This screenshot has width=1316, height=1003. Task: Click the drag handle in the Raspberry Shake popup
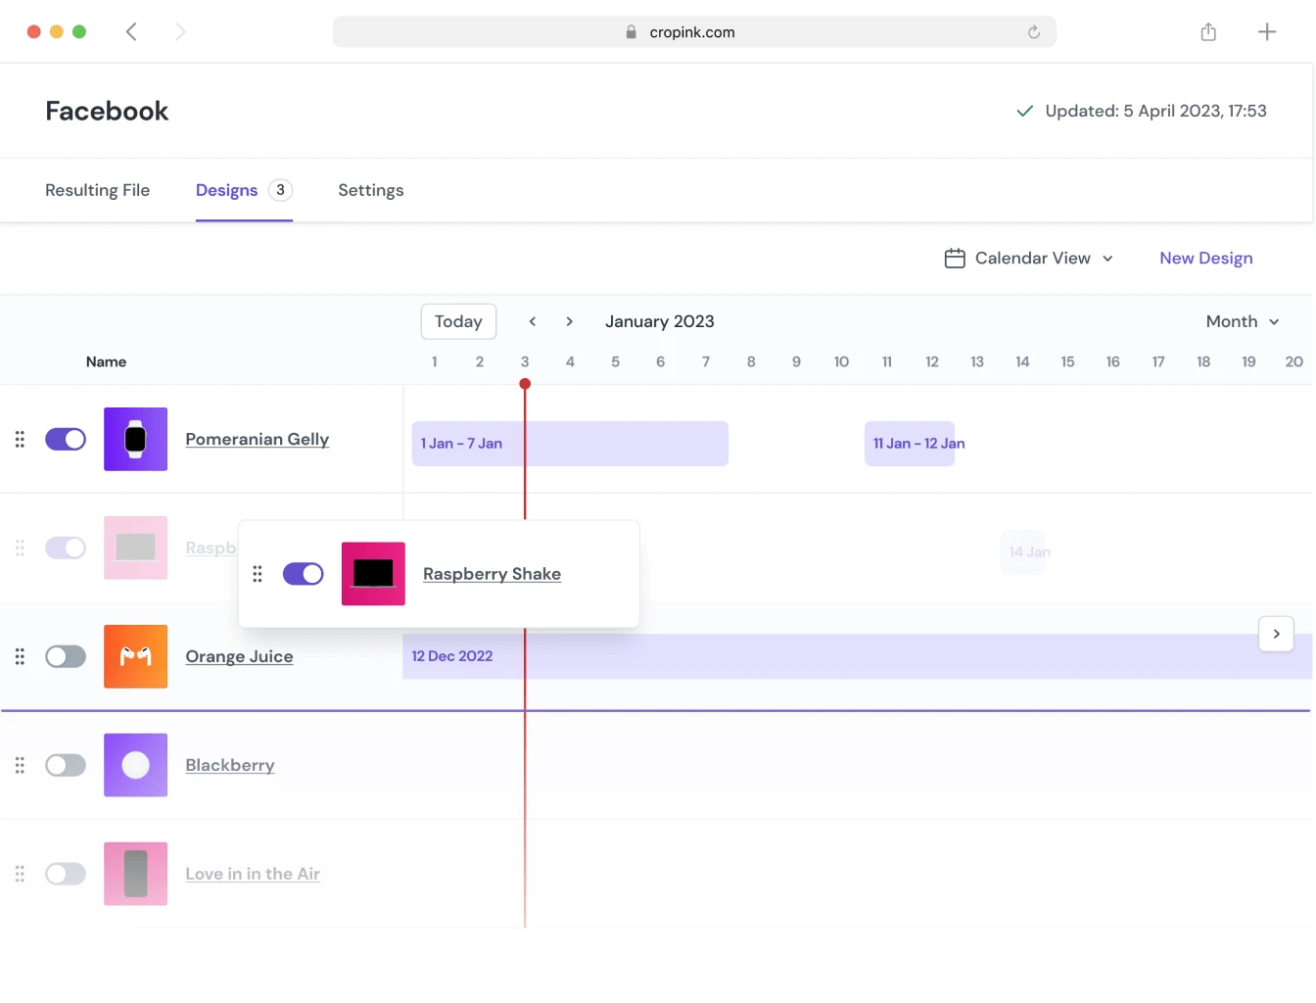[258, 574]
